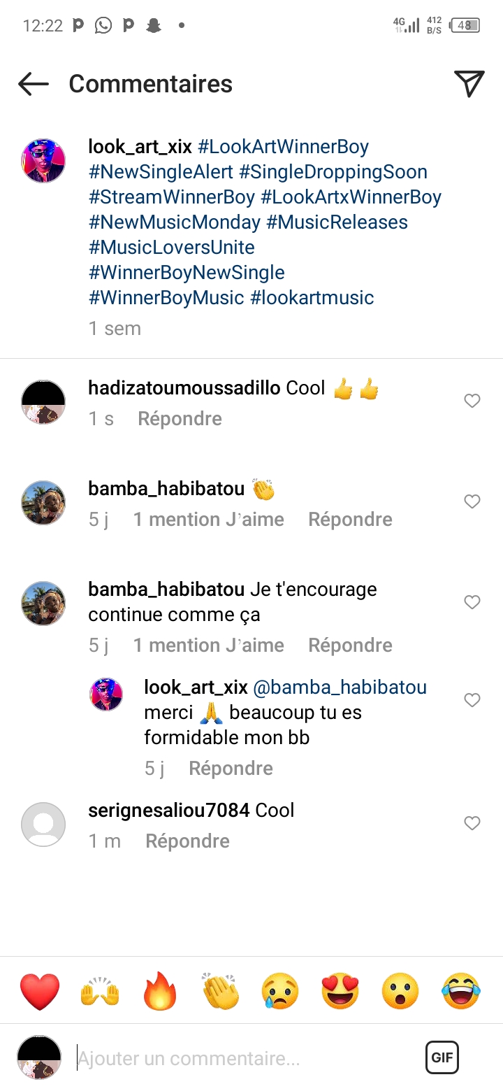Image resolution: width=503 pixels, height=1091 pixels.
Task: Like look_art_xix's reply comment
Action: tap(472, 700)
